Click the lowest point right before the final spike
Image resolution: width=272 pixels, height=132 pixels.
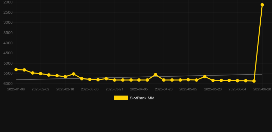point(254,81)
